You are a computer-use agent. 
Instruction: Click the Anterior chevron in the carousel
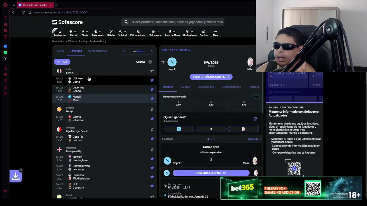[x=162, y=139]
